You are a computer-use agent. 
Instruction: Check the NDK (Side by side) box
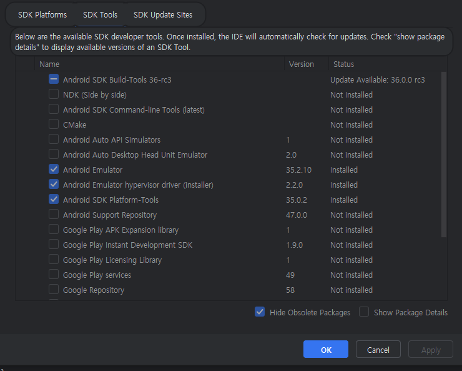click(54, 94)
